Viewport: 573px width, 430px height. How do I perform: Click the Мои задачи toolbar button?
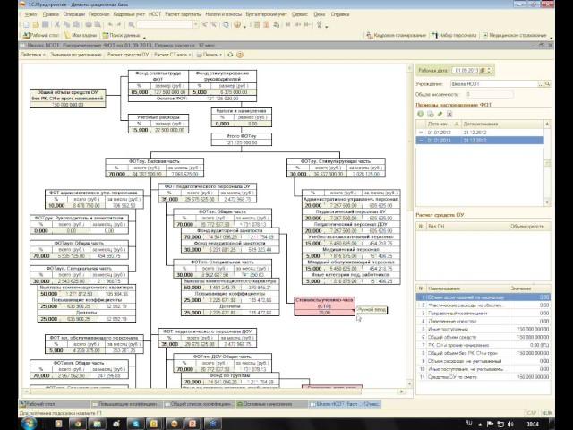click(81, 35)
